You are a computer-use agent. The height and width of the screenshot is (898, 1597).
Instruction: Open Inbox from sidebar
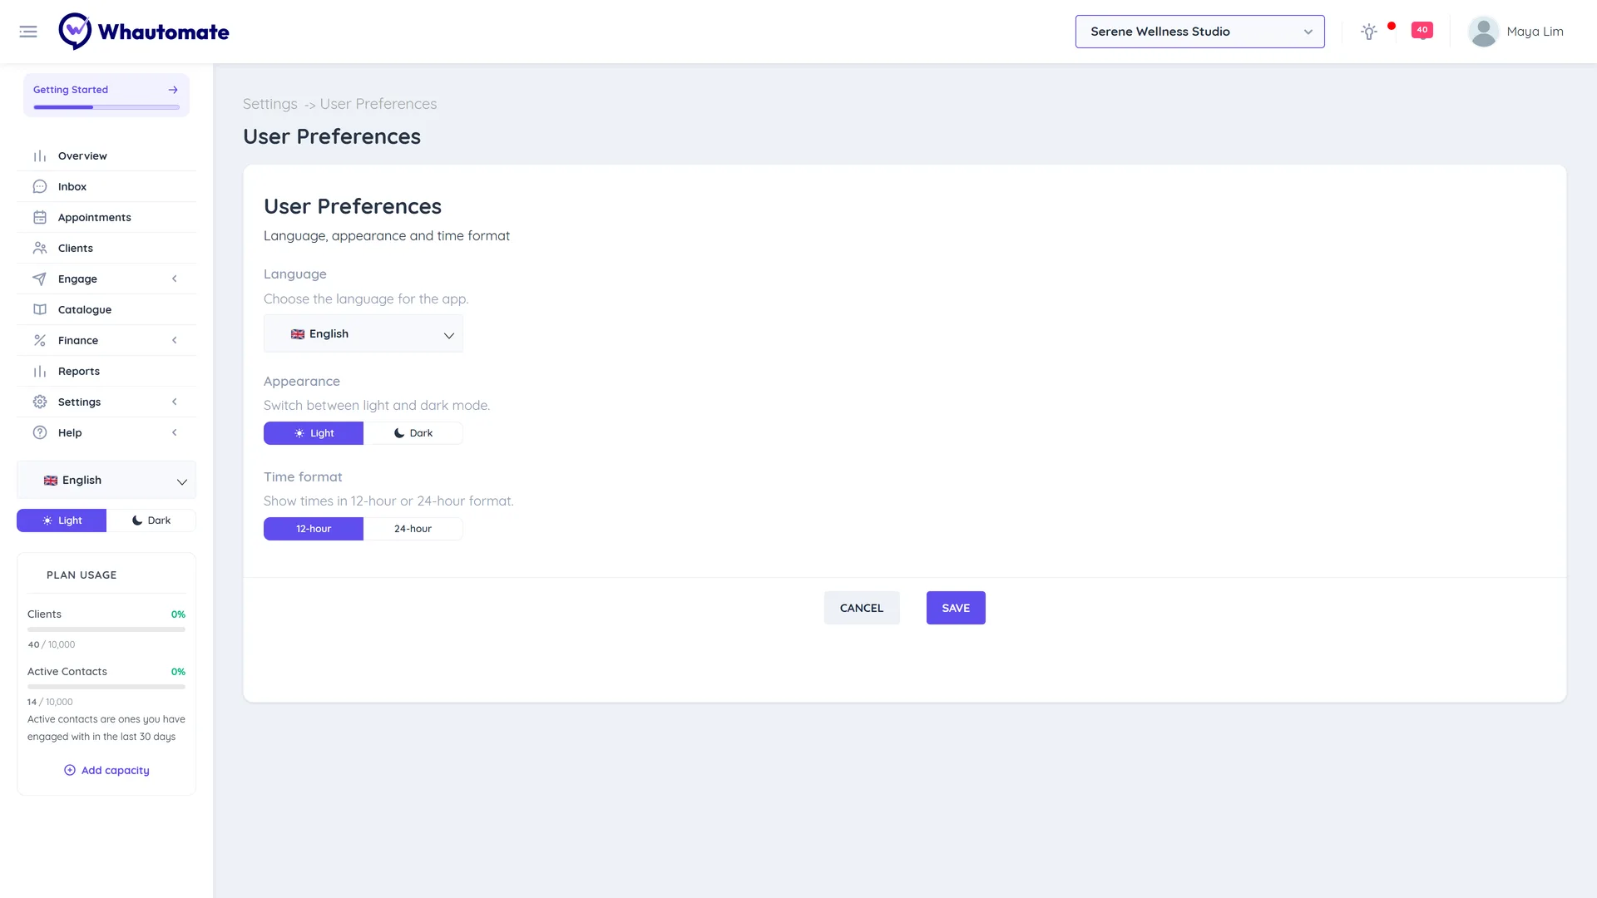[x=106, y=187]
